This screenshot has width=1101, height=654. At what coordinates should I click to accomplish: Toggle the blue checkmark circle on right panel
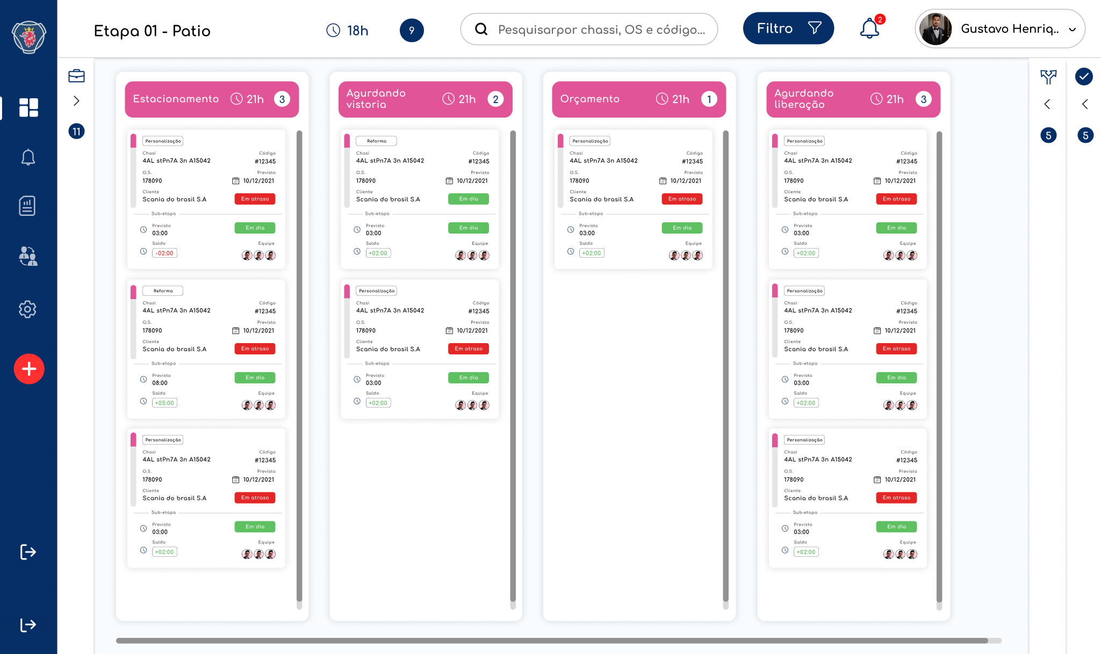pyautogui.click(x=1084, y=77)
